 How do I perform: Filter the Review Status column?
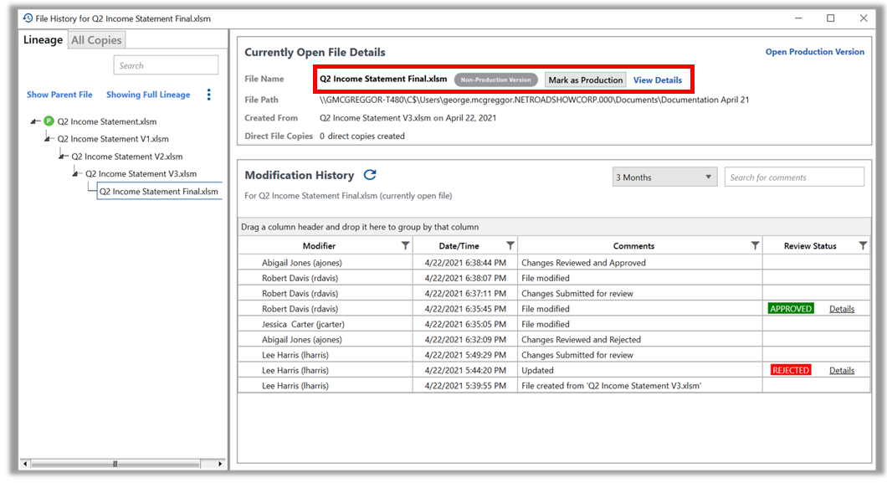click(863, 245)
